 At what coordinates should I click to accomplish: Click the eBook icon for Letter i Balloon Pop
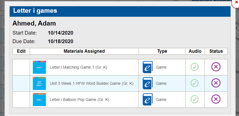[148, 100]
